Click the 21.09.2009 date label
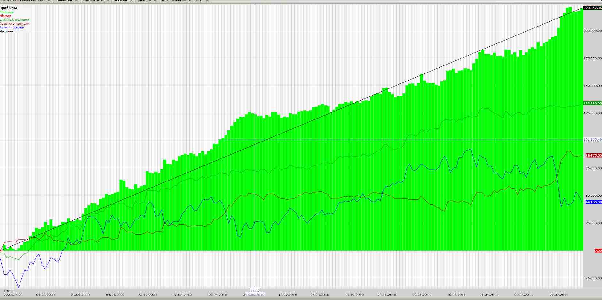Screen dimensions: 602x300 (80, 295)
